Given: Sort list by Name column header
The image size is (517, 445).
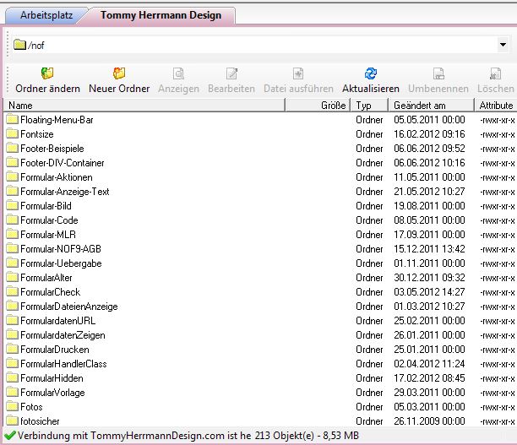Looking at the screenshot, I should click(x=144, y=106).
